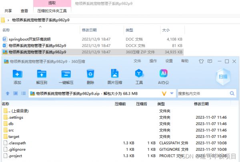Open the feedback message icon in title bar
The width and height of the screenshot is (240, 162).
point(210,61)
